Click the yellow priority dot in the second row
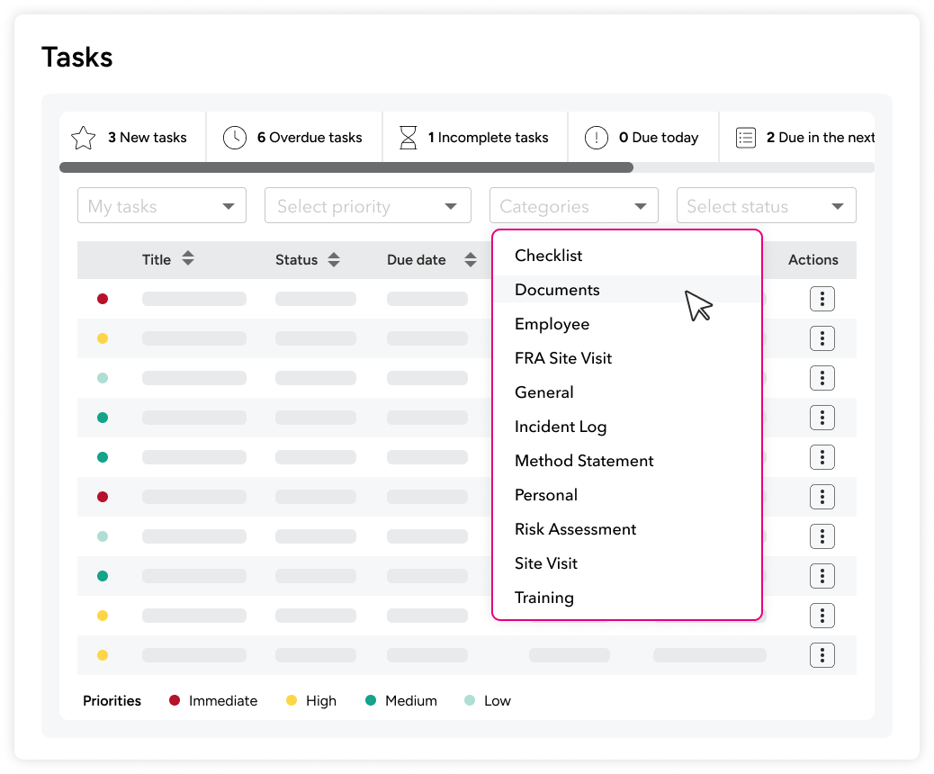Screen dimensions: 934x774 pos(103,338)
